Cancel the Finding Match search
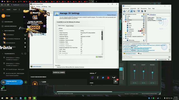The height and width of the screenshot is (100, 179). tap(21, 82)
